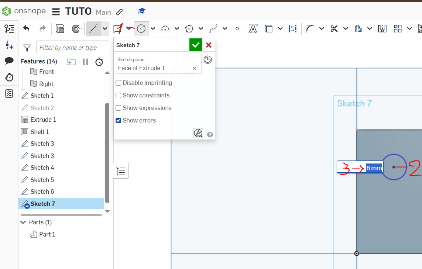Select the linear pattern sketch tool
The image size is (422, 269).
[x=398, y=28]
